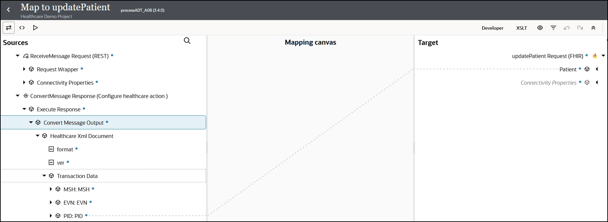
Task: Toggle Developer mode
Action: tap(492, 28)
